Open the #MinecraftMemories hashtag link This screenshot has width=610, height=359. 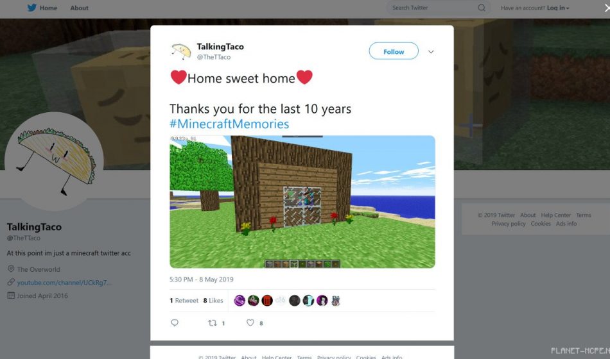click(229, 124)
